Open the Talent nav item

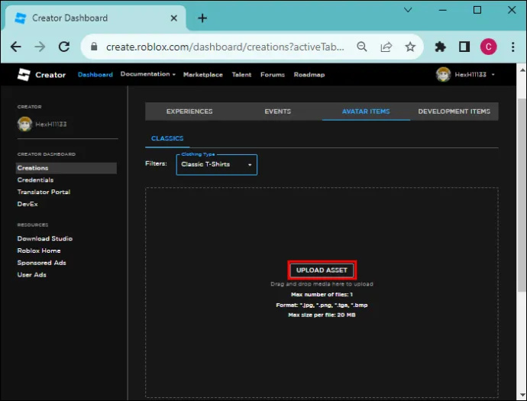(x=241, y=75)
